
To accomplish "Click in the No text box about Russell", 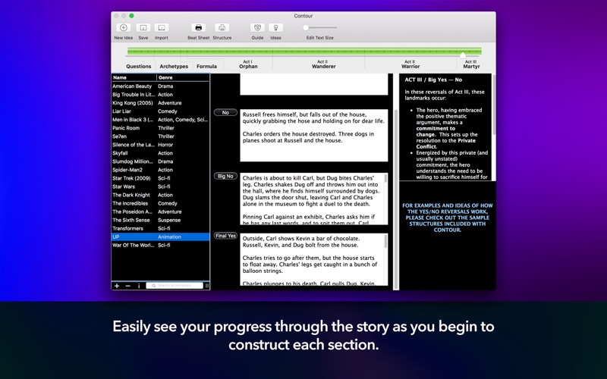I will point(313,136).
